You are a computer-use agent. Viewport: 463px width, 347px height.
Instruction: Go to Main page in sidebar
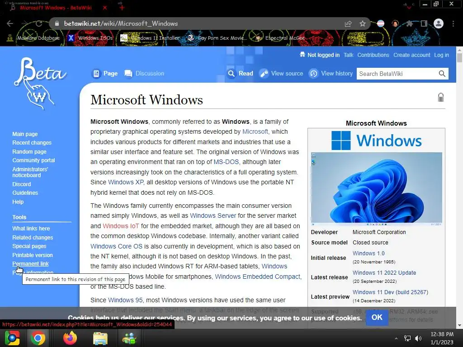[x=25, y=134]
